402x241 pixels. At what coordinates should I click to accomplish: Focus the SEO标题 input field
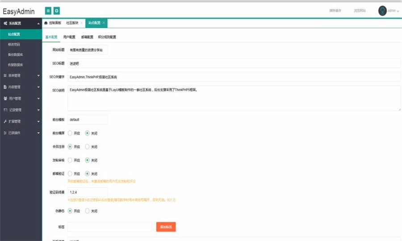point(234,63)
